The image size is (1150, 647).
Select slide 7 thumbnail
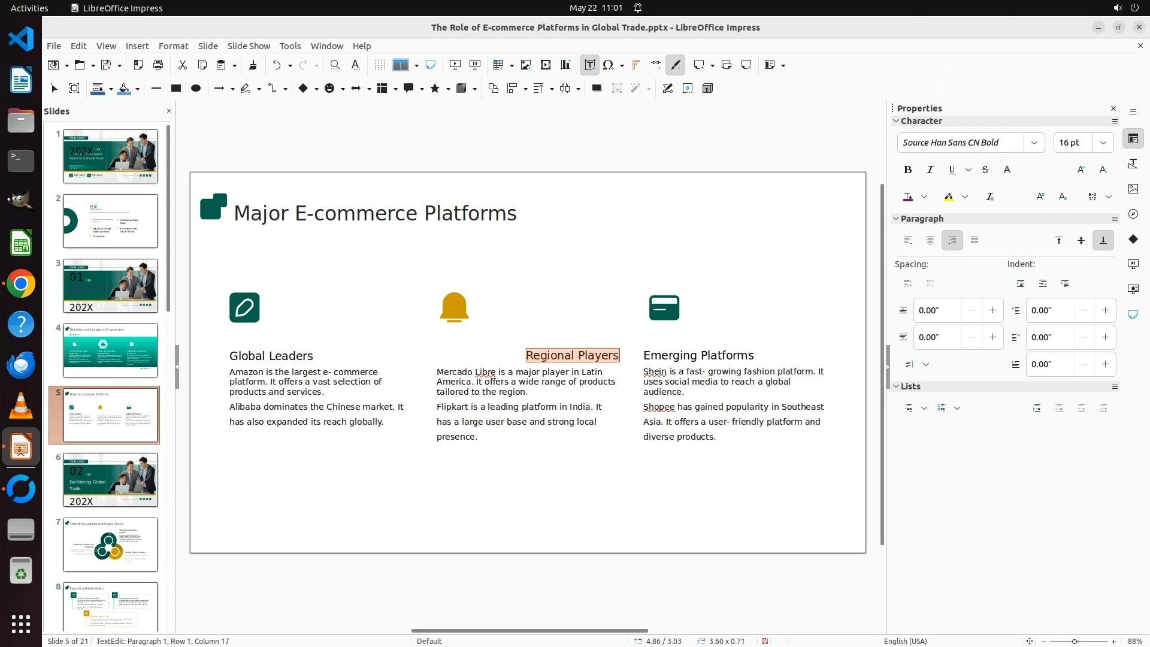(x=110, y=545)
